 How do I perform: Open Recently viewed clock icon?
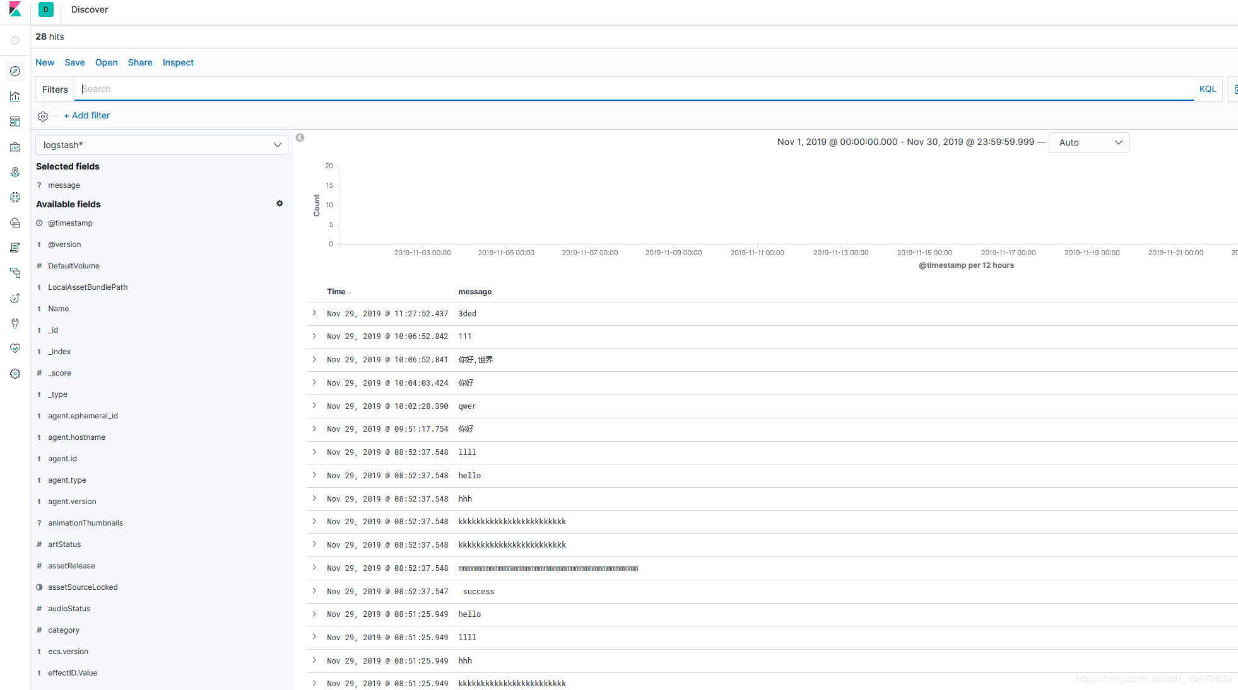point(15,40)
